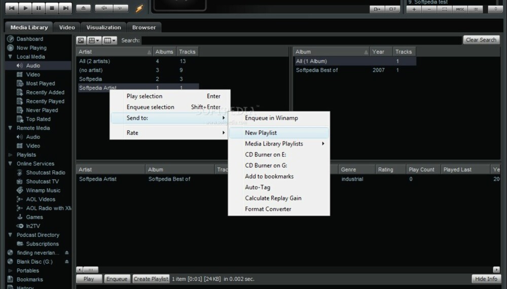Screen dimensions: 507x289
Task: Click the playlist add (+) button
Action: tap(414, 9)
